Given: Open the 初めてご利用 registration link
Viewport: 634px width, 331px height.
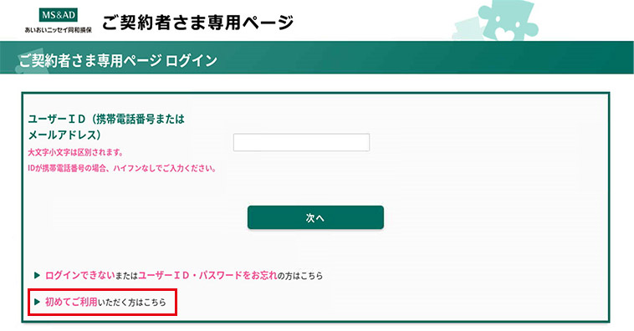Looking at the screenshot, I should click(x=71, y=302).
